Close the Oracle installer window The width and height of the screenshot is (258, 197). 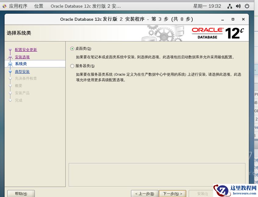click(x=243, y=19)
